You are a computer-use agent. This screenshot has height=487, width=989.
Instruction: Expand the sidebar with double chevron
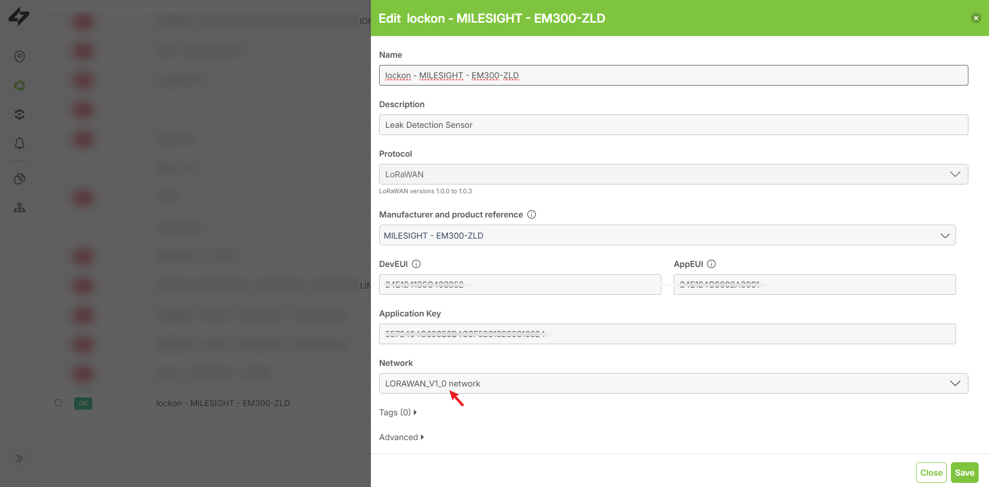click(19, 458)
